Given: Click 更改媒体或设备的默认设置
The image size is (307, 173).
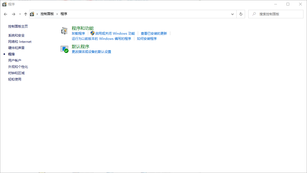Looking at the screenshot, I should tap(91, 52).
